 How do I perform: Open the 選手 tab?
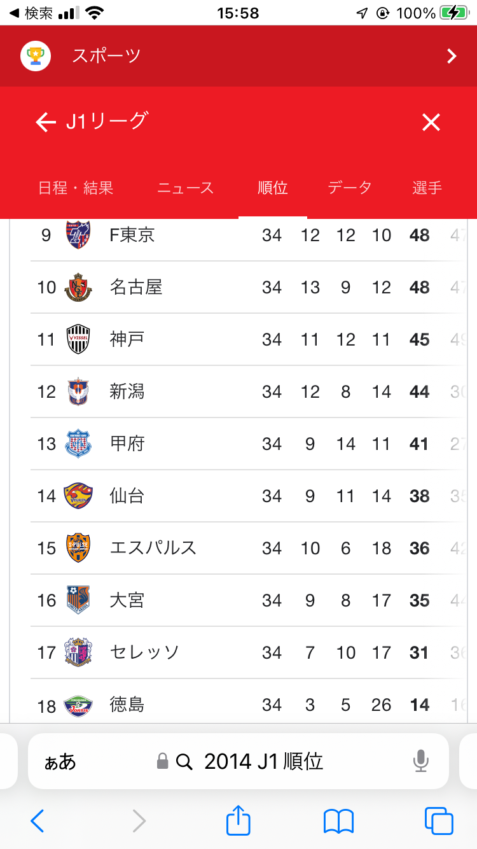427,188
